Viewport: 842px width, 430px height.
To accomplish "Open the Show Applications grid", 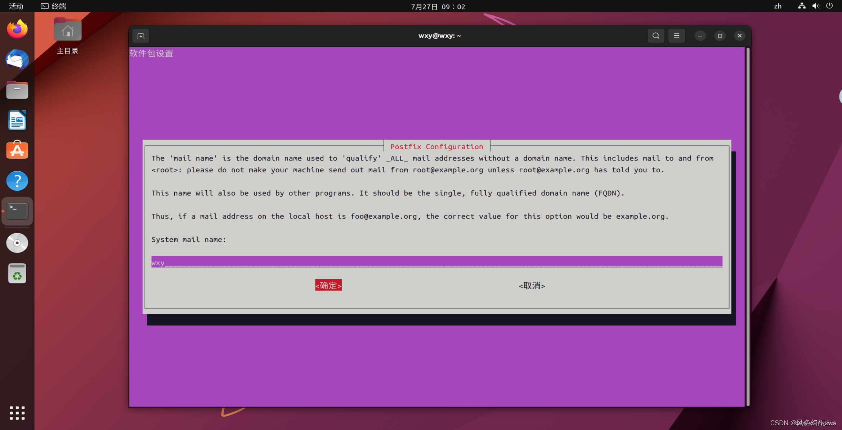I will (x=17, y=413).
